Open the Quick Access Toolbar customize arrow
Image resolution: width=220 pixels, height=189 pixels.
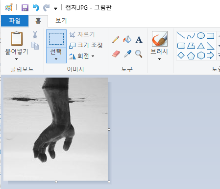[55, 8]
